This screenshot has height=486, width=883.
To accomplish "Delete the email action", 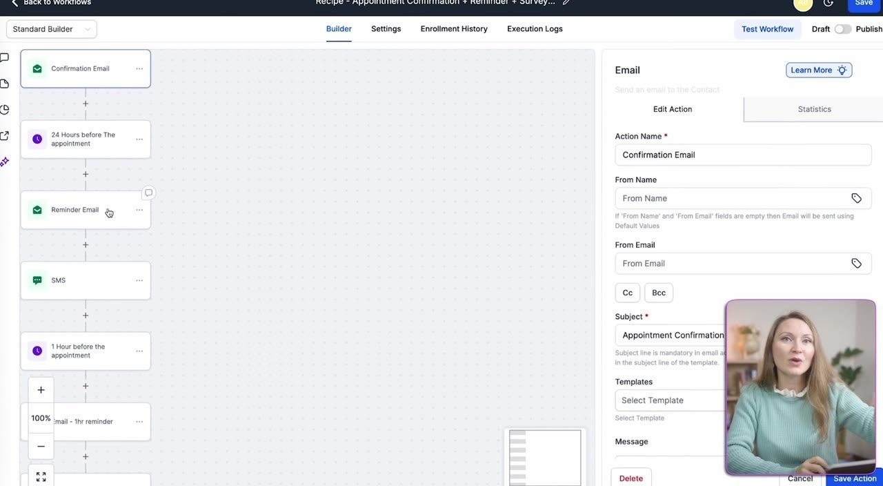I will 631,478.
